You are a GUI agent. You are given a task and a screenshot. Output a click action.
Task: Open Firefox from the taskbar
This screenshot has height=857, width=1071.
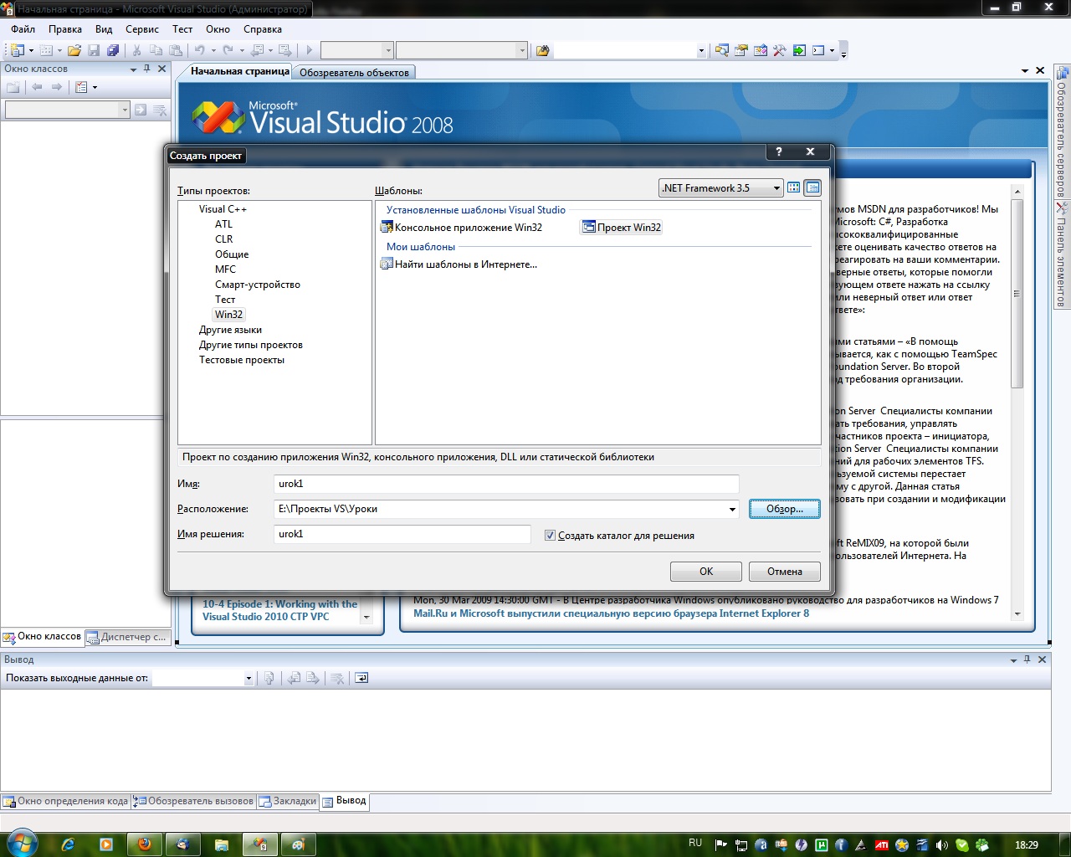pos(145,844)
